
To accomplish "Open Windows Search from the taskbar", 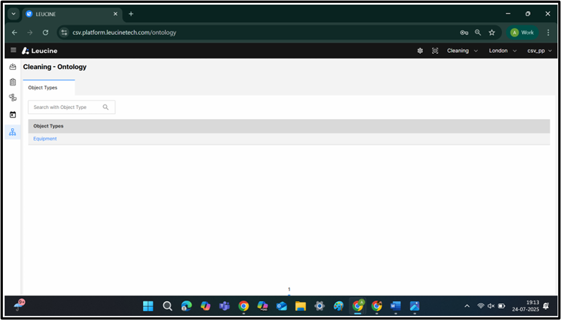I will pyautogui.click(x=167, y=306).
